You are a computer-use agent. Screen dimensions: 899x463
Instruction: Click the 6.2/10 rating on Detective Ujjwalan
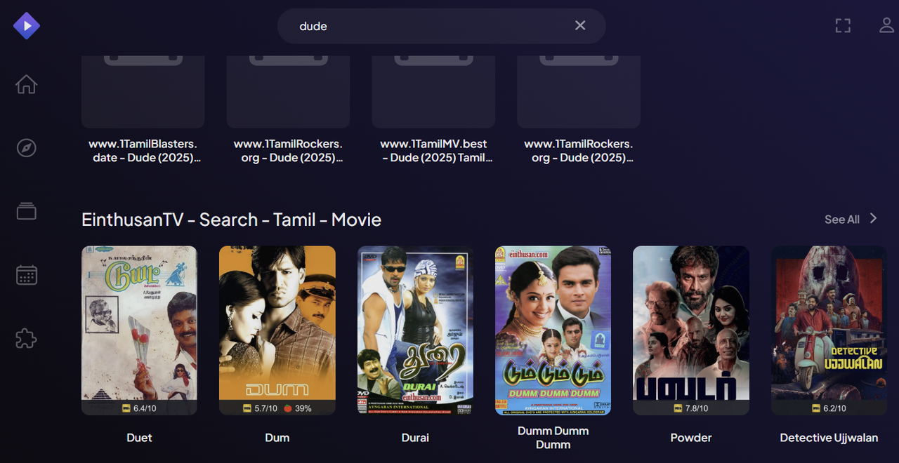(x=829, y=408)
